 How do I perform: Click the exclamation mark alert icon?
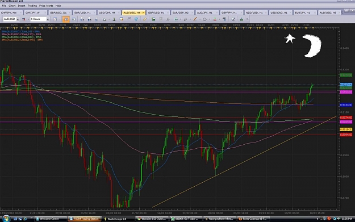pyautogui.click(x=161, y=19)
